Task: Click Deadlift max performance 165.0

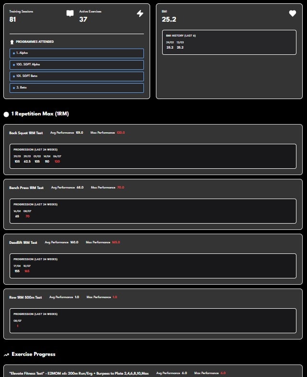Action: point(116,242)
